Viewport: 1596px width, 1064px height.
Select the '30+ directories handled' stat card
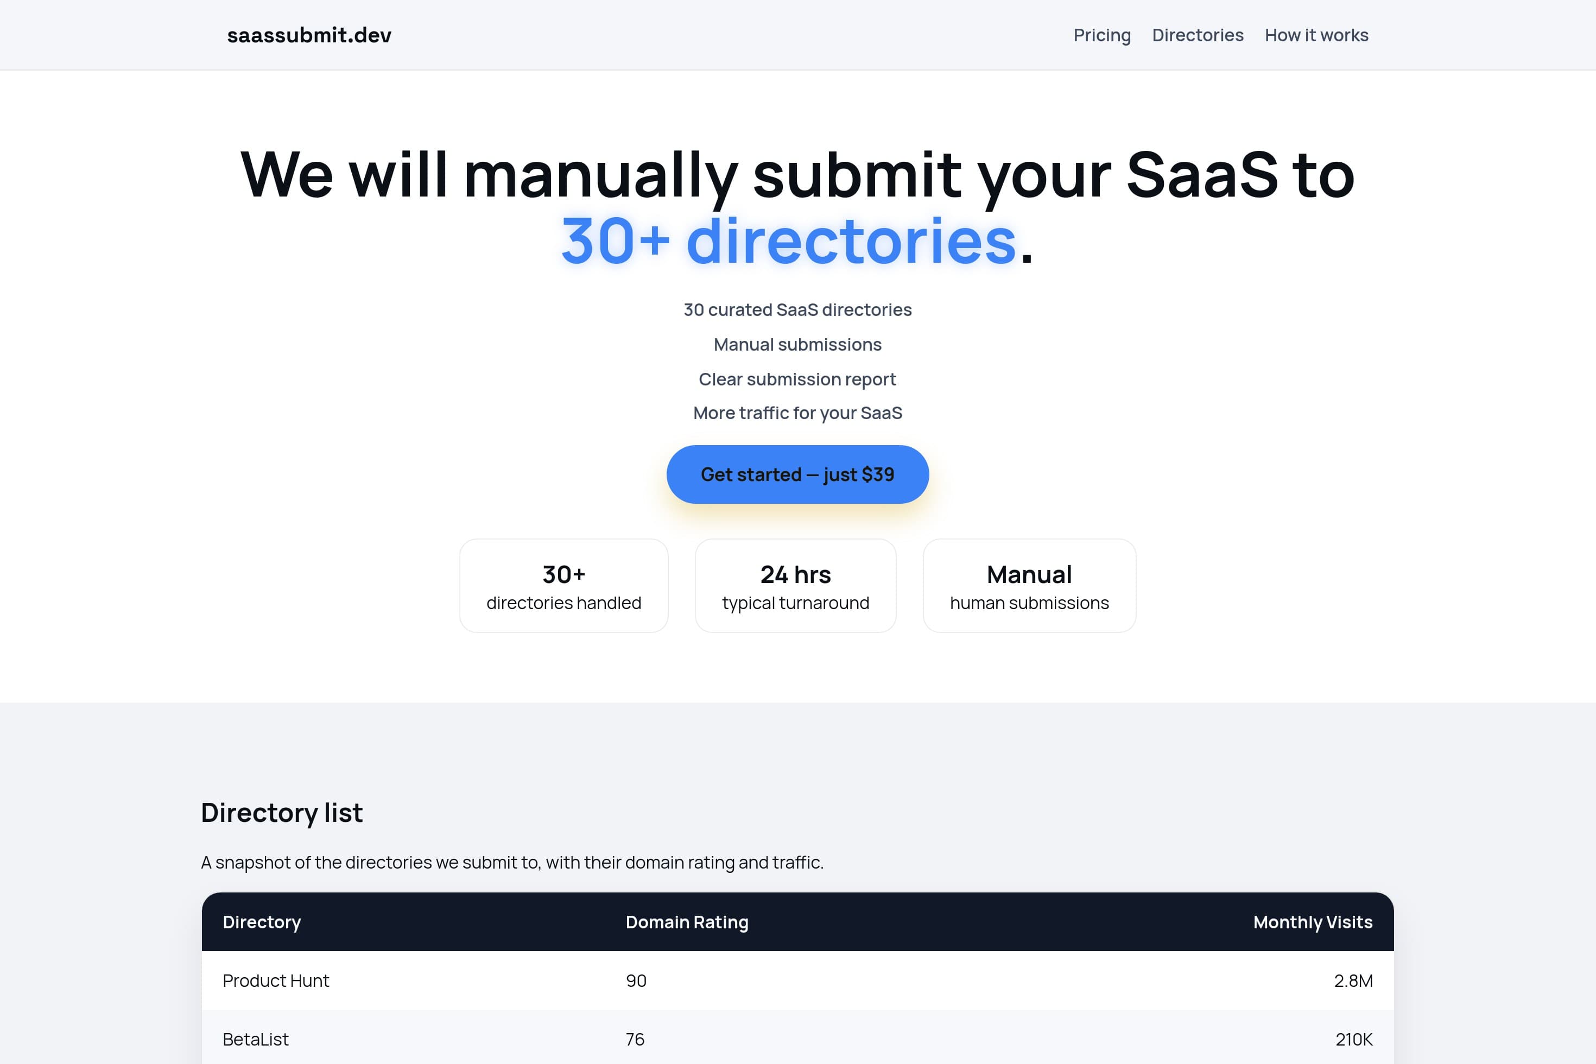click(563, 585)
